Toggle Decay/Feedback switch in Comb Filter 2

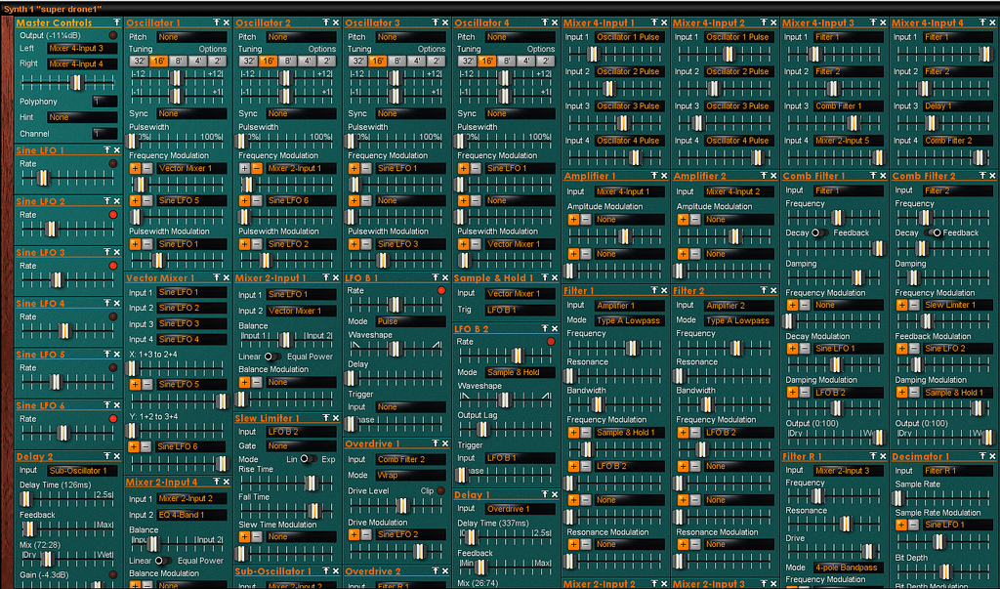click(x=935, y=232)
